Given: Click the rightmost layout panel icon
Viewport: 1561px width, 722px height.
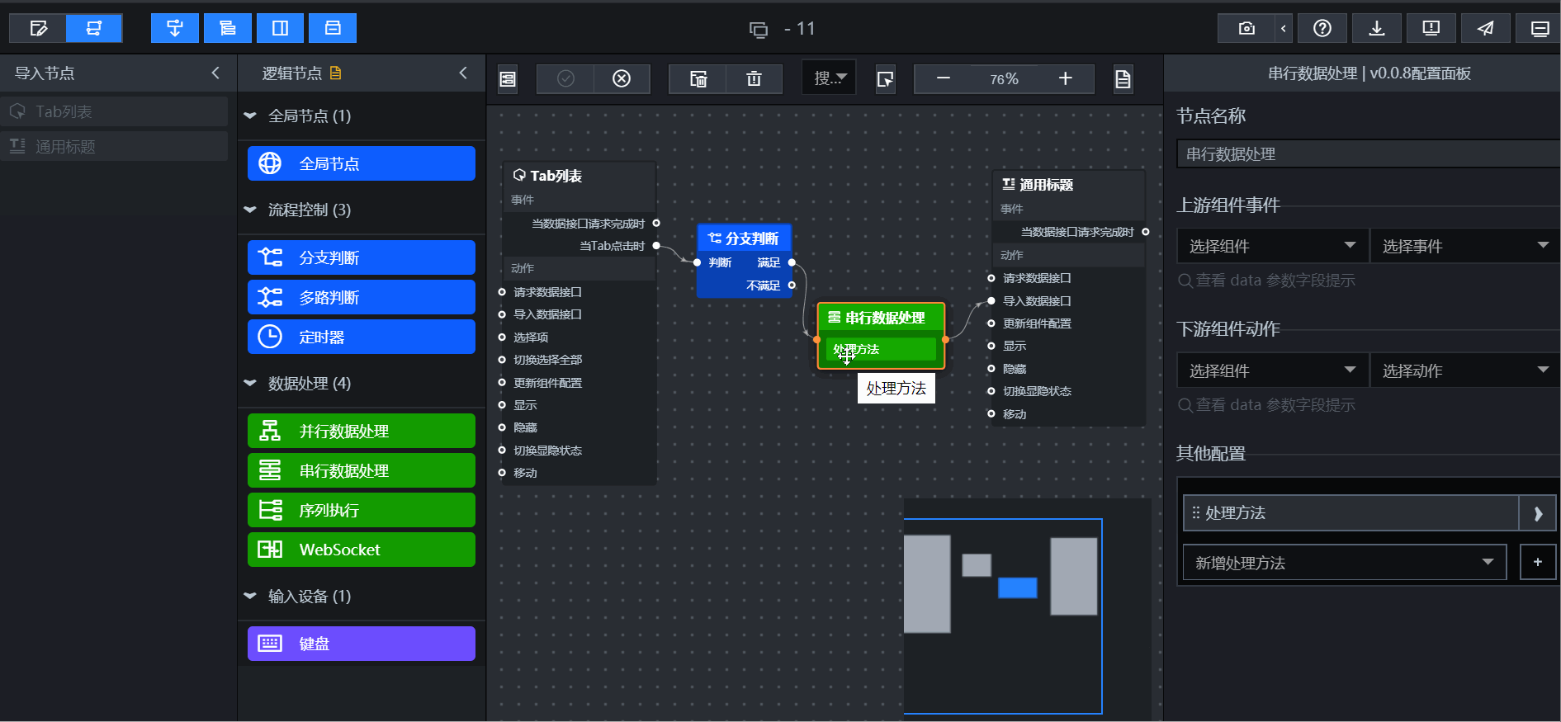Looking at the screenshot, I should 1540,28.
